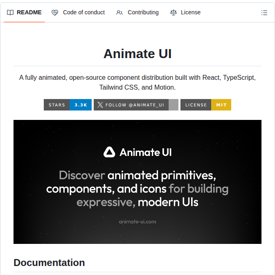Click the heart-handshake Code of conduct icon
275x275 pixels.
tap(55, 13)
